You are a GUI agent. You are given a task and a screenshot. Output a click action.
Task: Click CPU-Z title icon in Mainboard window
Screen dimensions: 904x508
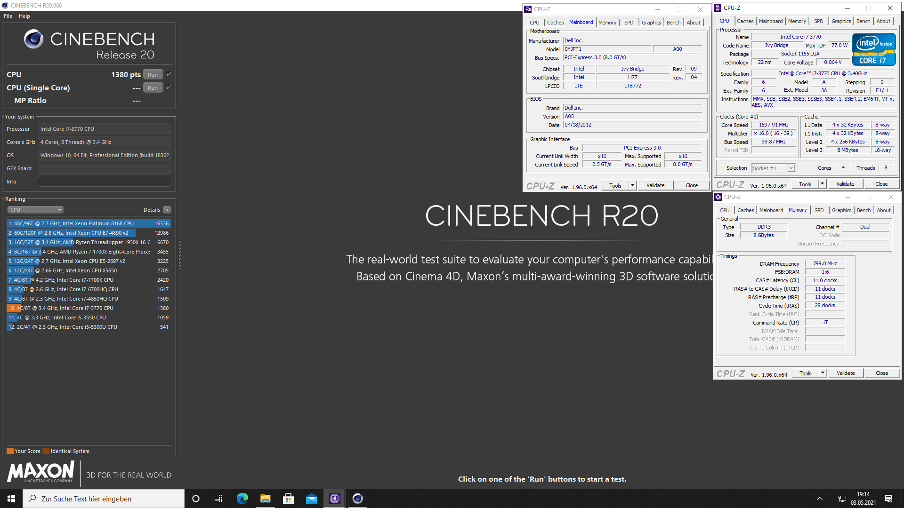pyautogui.click(x=528, y=9)
